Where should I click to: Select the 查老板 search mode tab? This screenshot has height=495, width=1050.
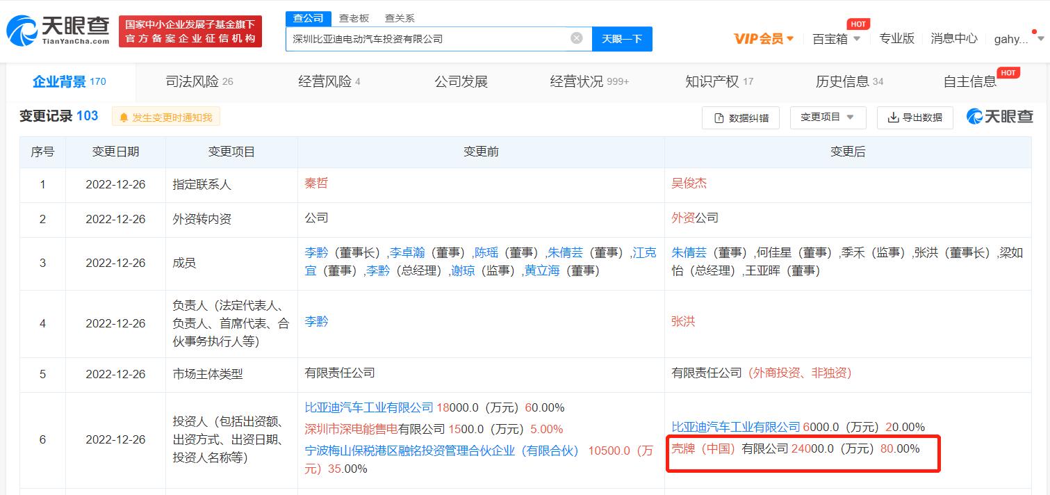354,18
